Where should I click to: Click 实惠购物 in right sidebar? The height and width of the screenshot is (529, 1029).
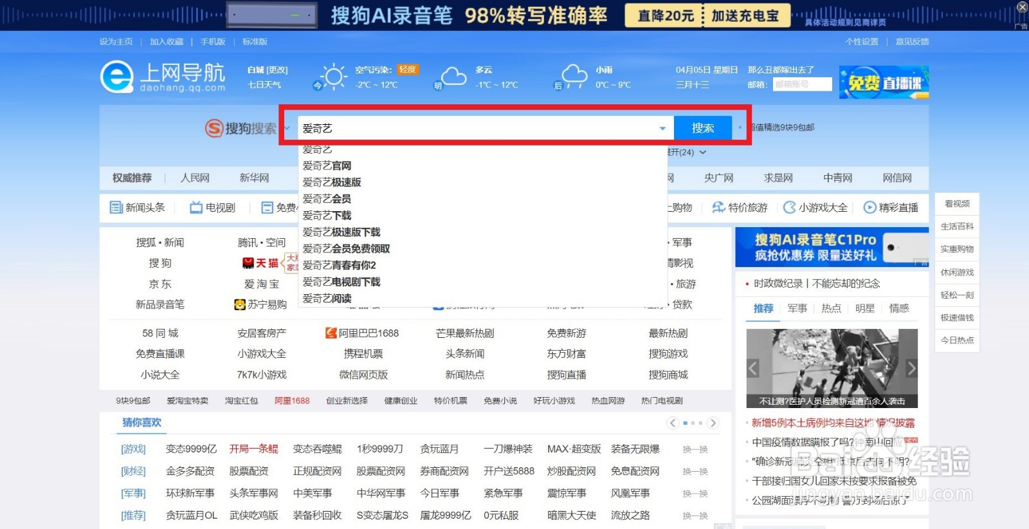click(x=957, y=249)
